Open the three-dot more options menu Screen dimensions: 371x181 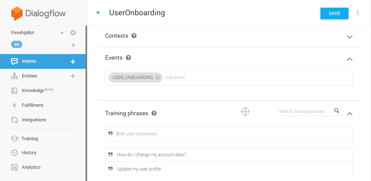(x=358, y=13)
